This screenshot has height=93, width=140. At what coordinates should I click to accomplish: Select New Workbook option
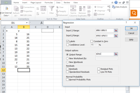(x=67, y=62)
